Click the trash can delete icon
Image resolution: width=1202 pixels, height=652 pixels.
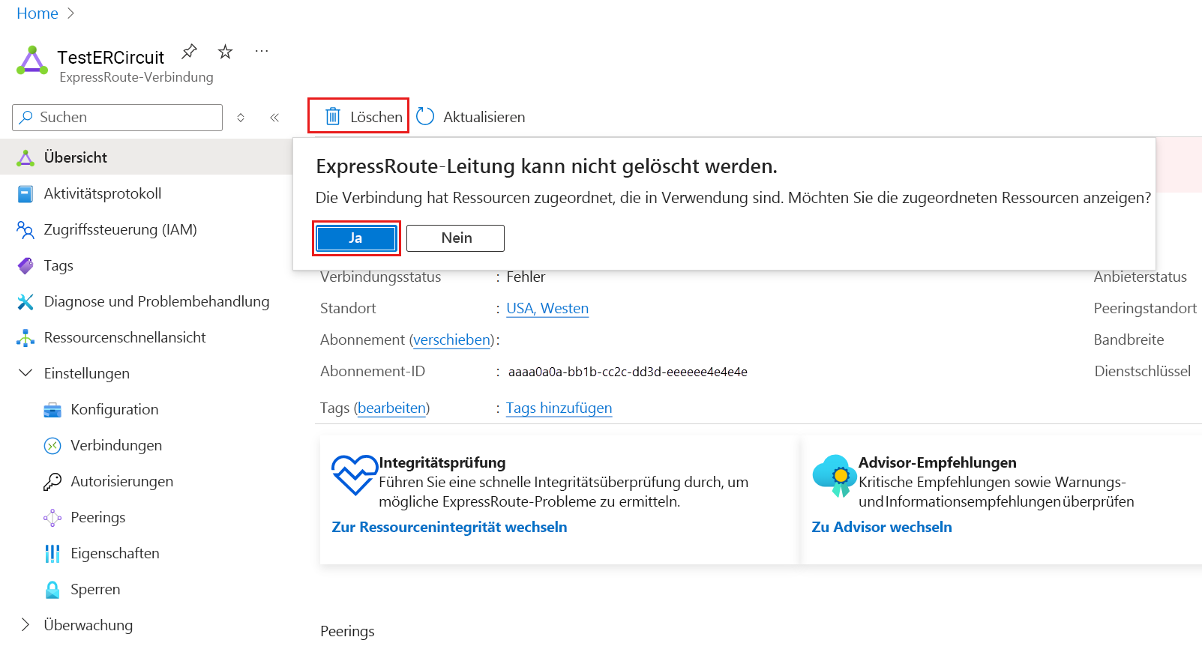click(x=332, y=116)
